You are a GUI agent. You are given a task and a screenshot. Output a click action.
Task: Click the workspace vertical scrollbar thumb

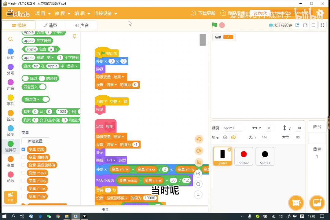(x=203, y=40)
